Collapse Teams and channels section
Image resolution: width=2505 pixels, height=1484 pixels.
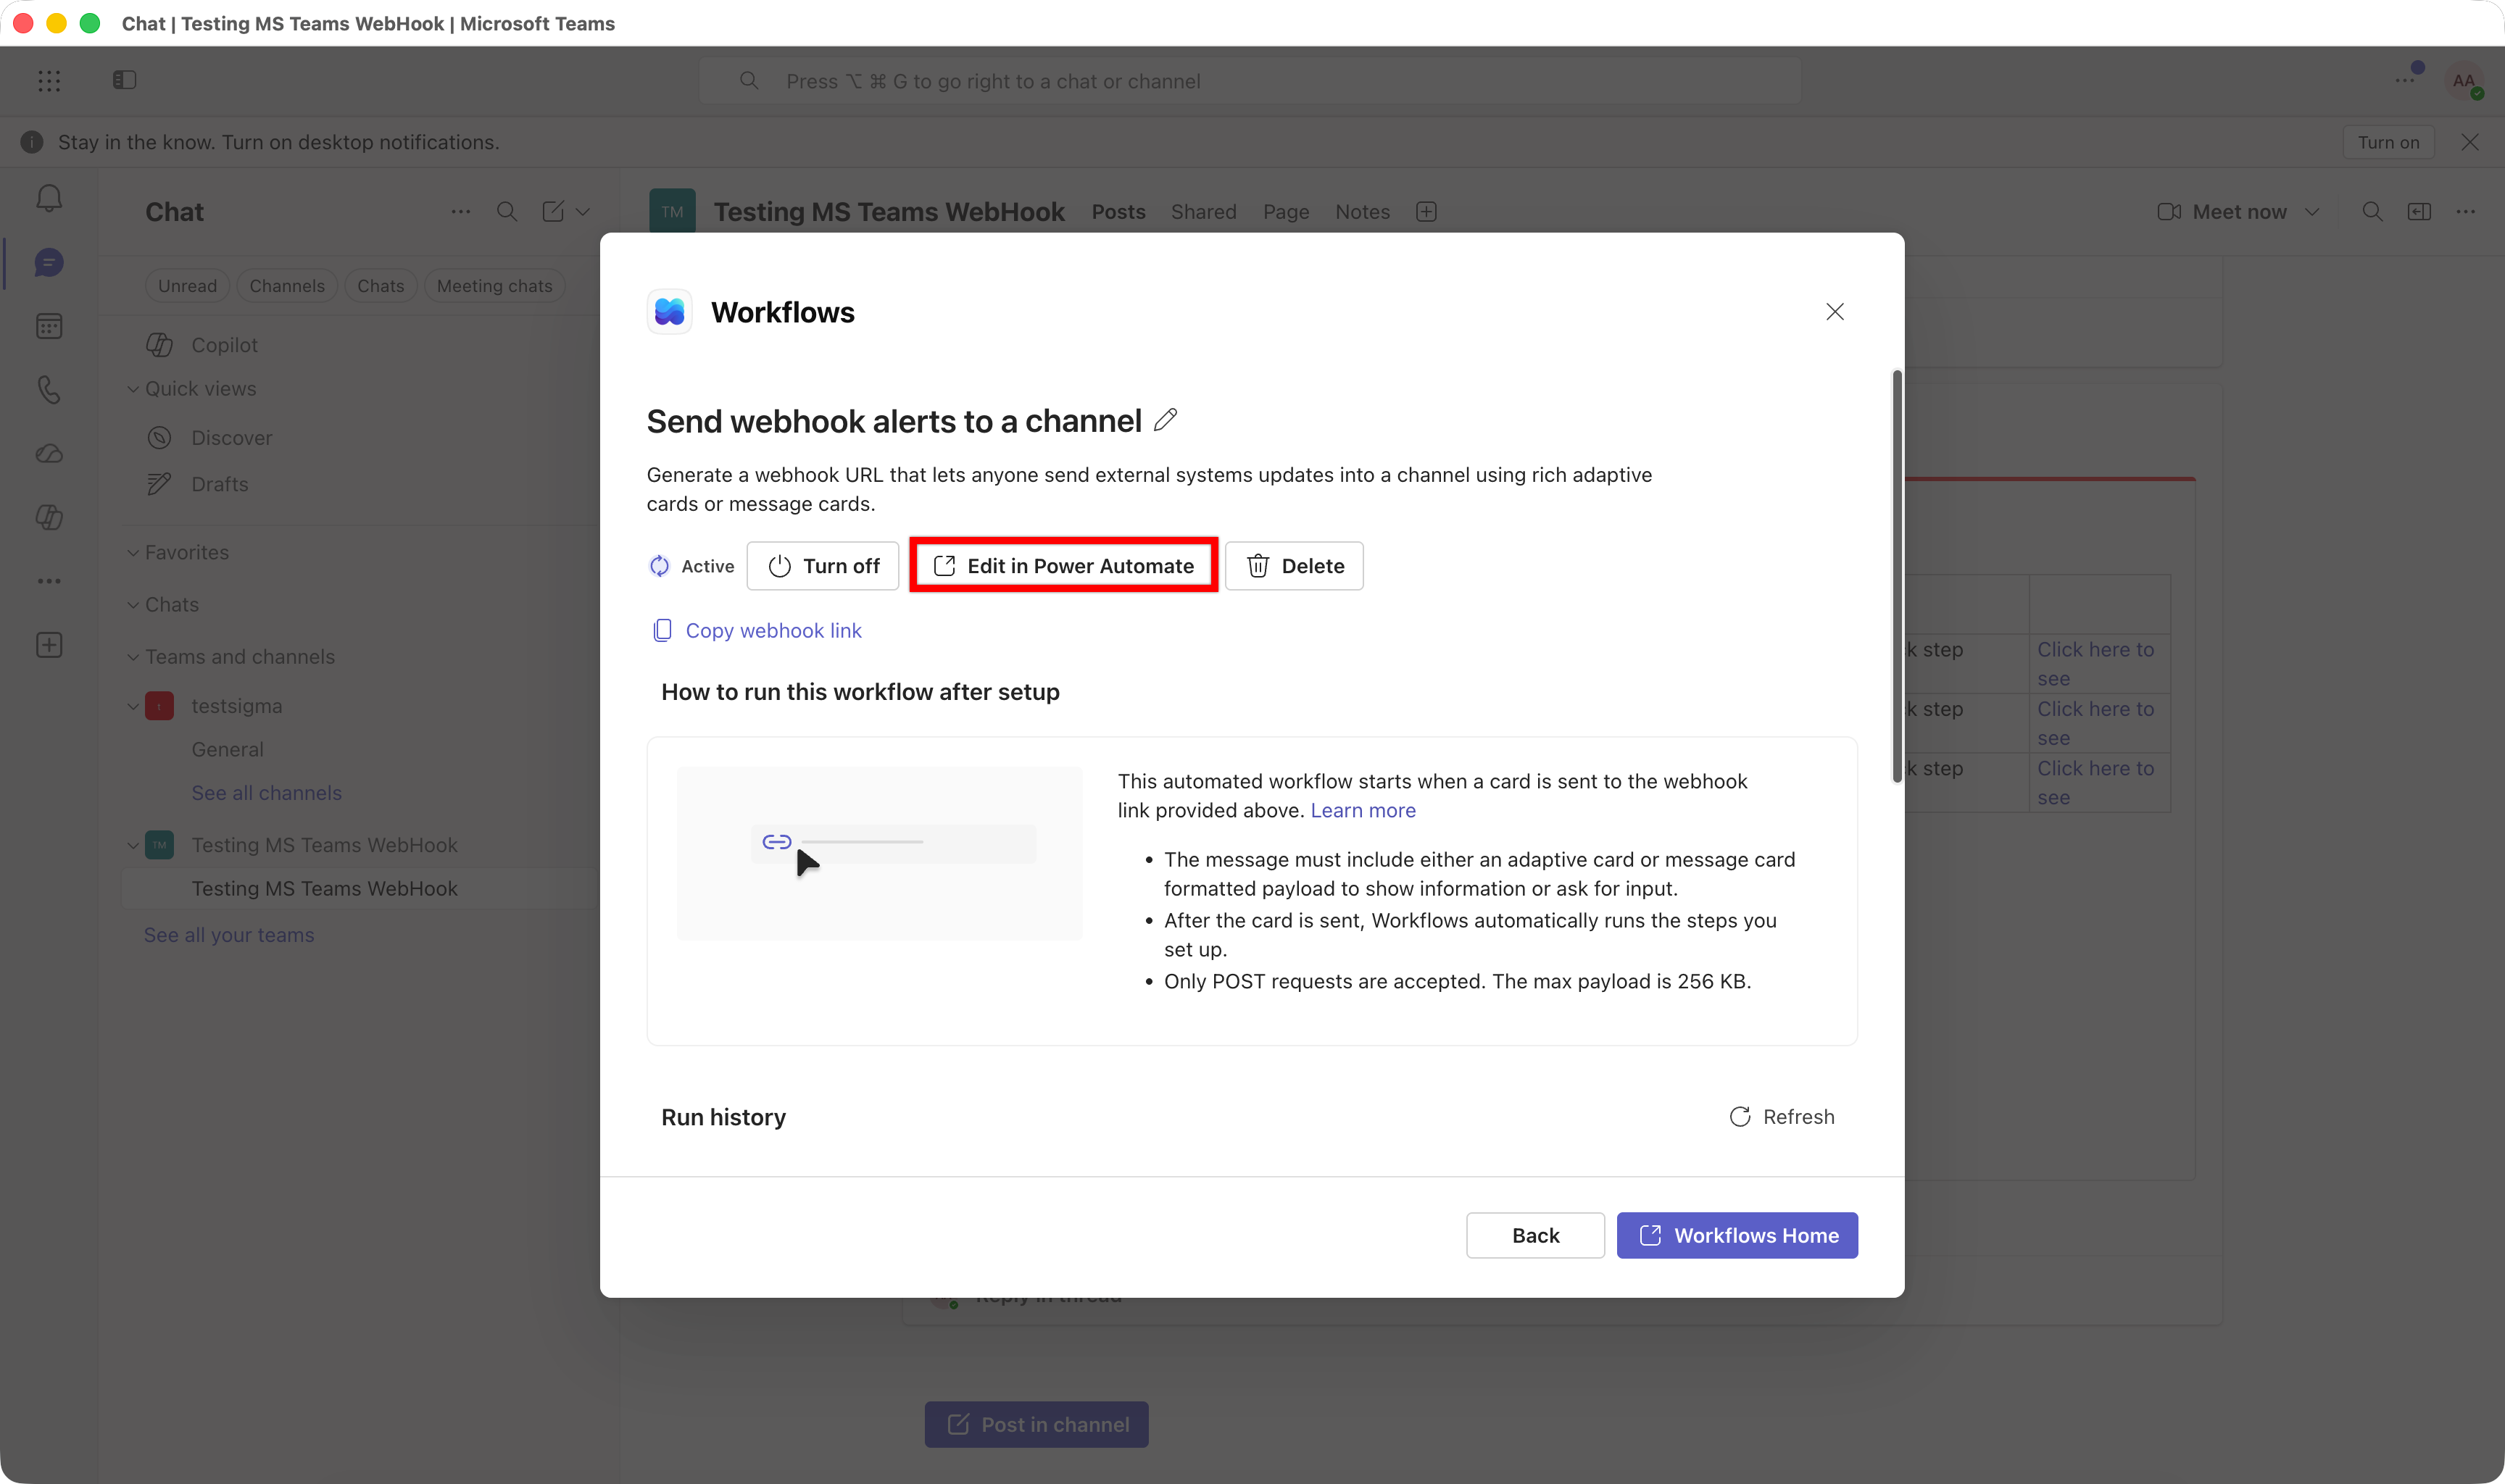[x=132, y=657]
